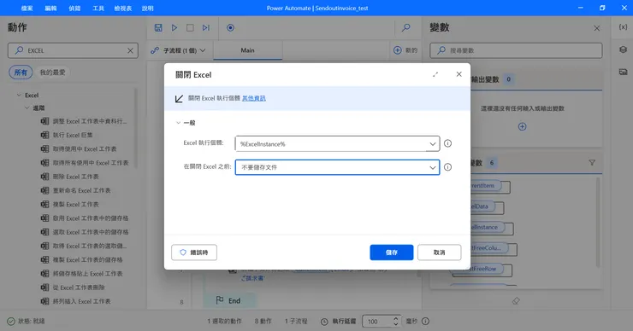
Task: Click the eraser icon under variables
Action: 516,301
